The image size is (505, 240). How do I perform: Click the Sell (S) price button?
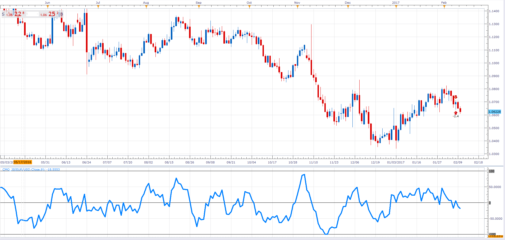point(13,14)
